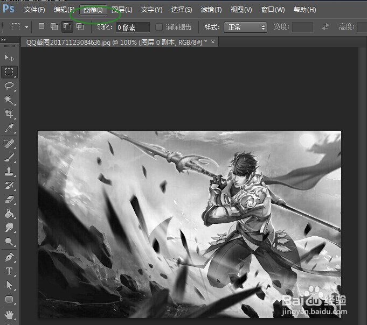Image resolution: width=367 pixels, height=325 pixels.
Task: Click the Feather (羽化) pixel input field
Action: click(x=133, y=27)
